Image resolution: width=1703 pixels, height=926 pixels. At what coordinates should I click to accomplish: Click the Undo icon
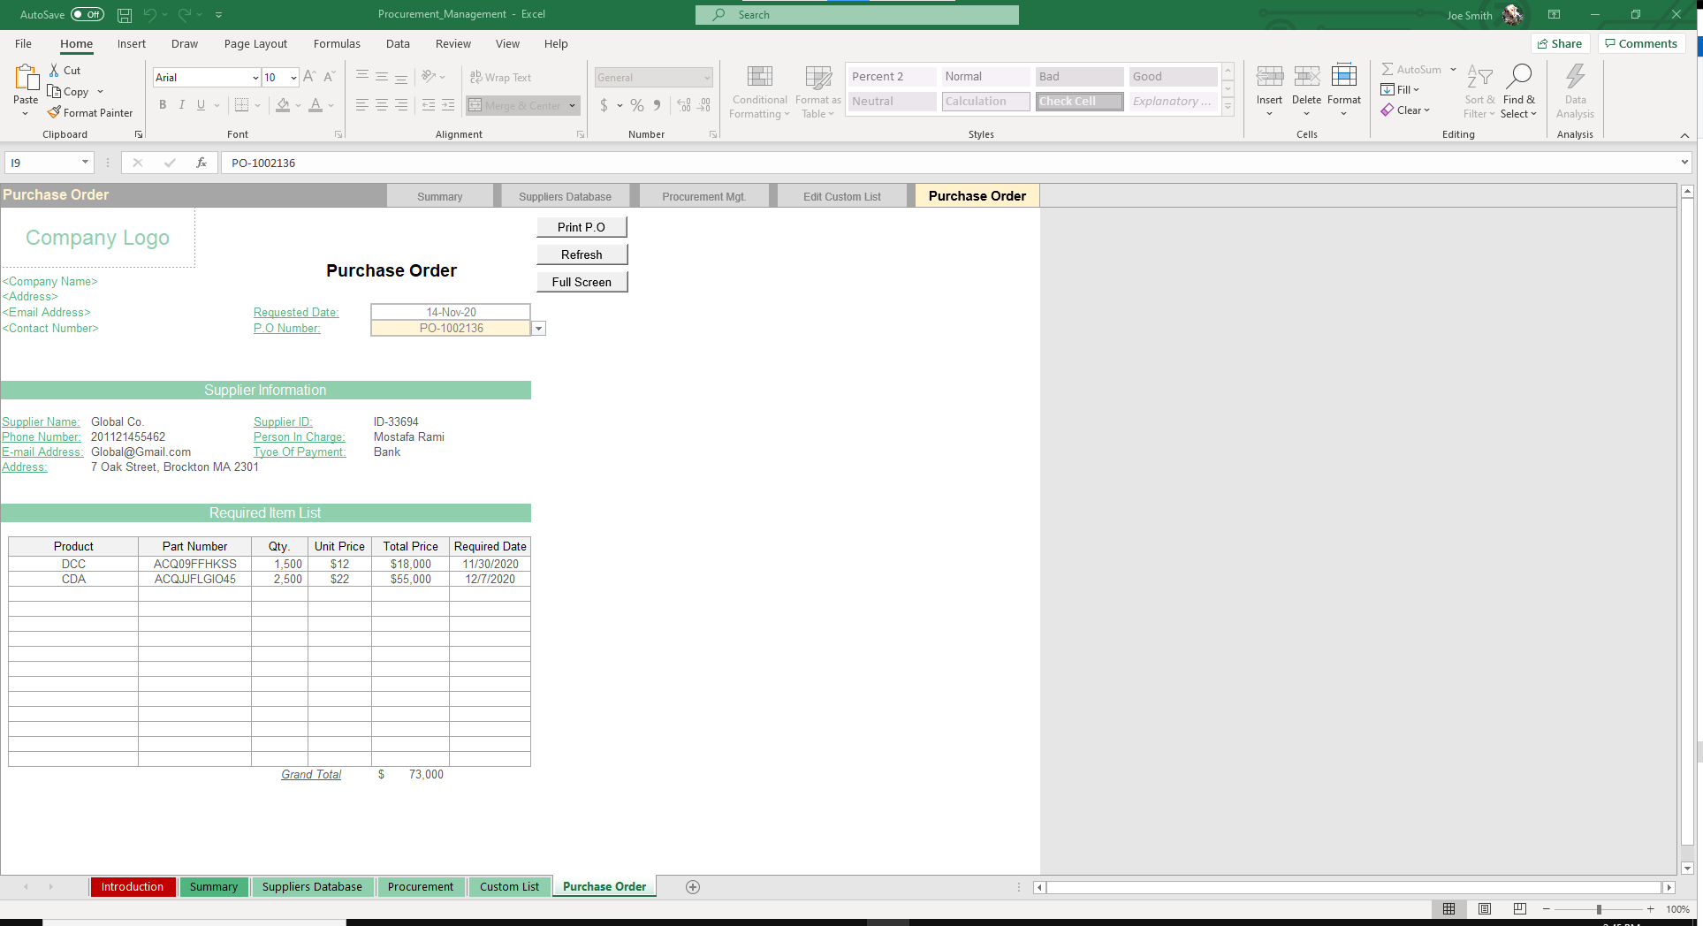[150, 15]
